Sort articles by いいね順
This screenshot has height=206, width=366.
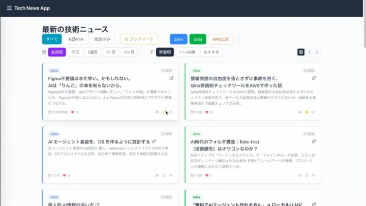pyautogui.click(x=188, y=52)
